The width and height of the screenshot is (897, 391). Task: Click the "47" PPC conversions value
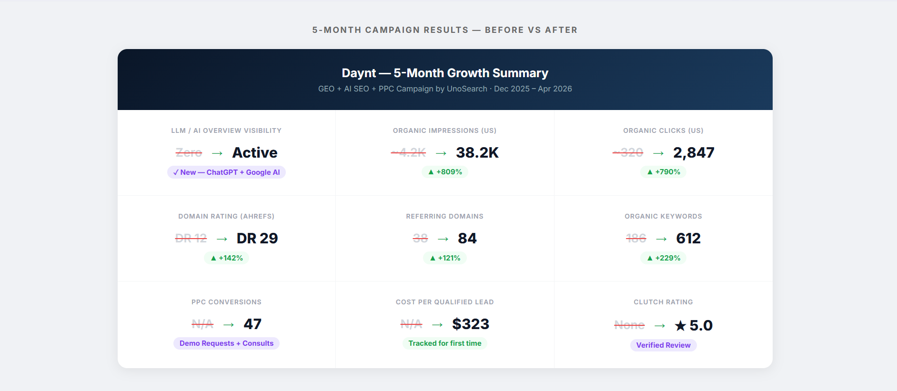[252, 324]
